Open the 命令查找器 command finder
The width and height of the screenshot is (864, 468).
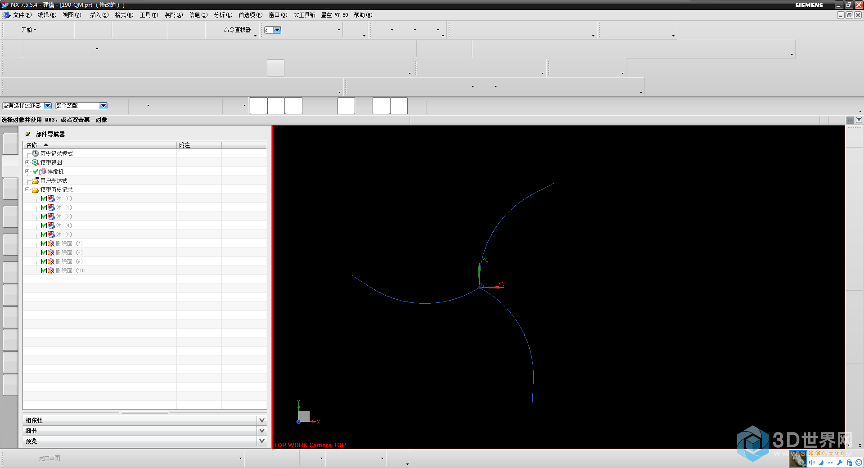(x=237, y=30)
